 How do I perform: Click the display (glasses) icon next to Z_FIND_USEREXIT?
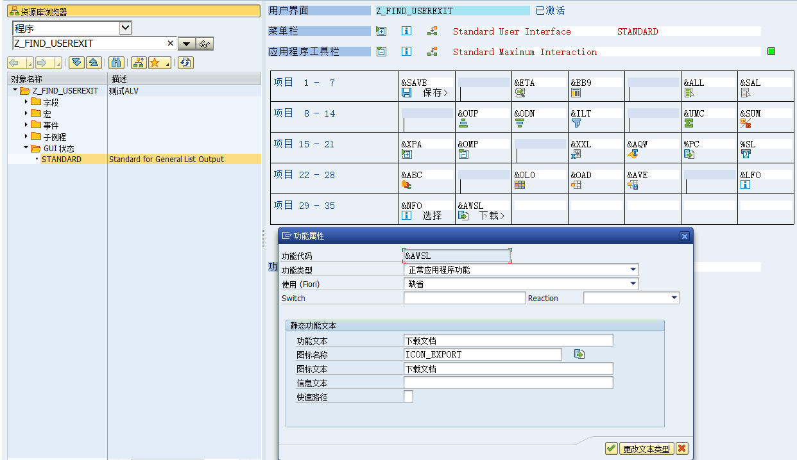(205, 44)
